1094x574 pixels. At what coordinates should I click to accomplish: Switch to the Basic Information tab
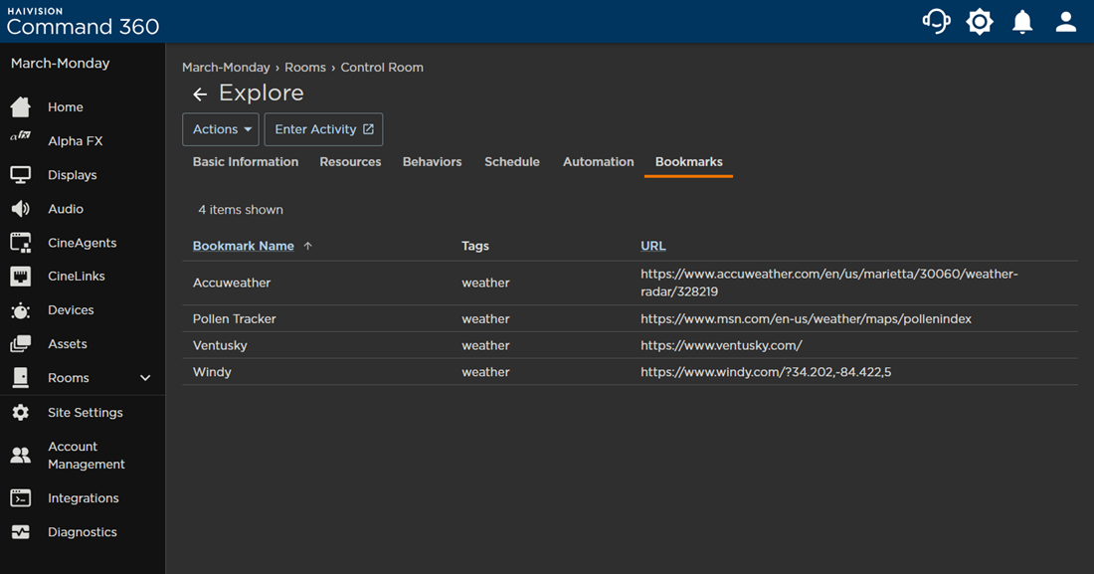click(246, 161)
